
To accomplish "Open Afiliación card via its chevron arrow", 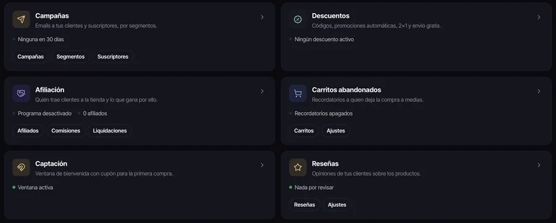I will 262,91.
